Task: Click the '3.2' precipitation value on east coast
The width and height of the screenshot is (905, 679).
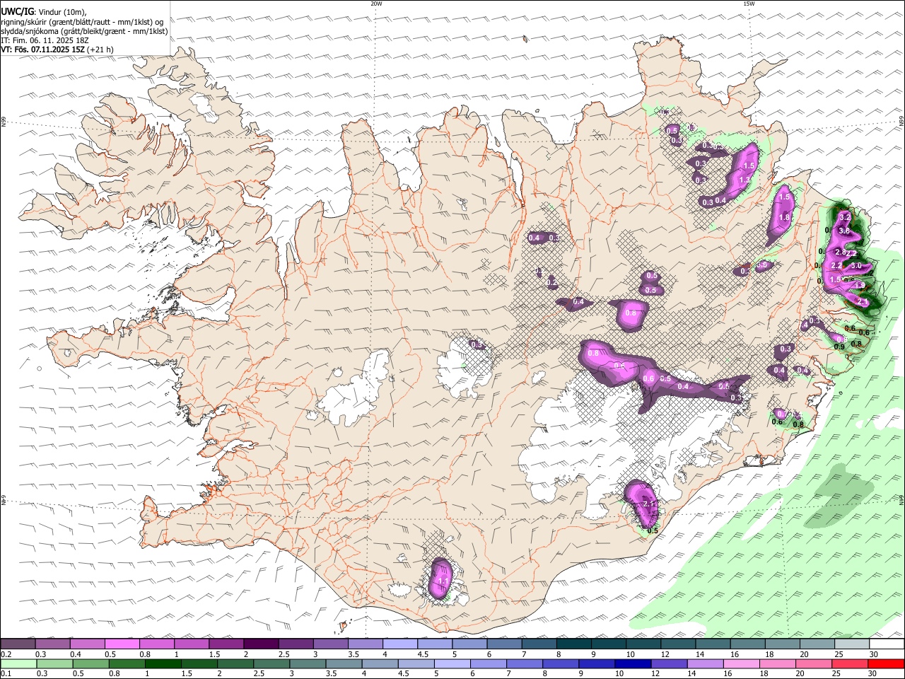Action: (844, 217)
